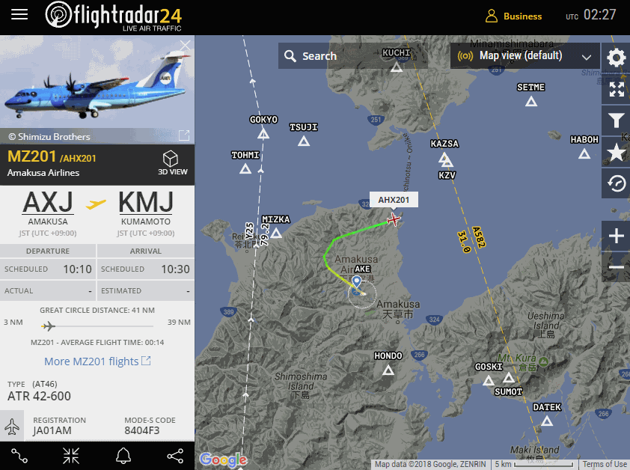The image size is (630, 470).
Task: Toggle follow aircraft center icon
Action: point(71,456)
